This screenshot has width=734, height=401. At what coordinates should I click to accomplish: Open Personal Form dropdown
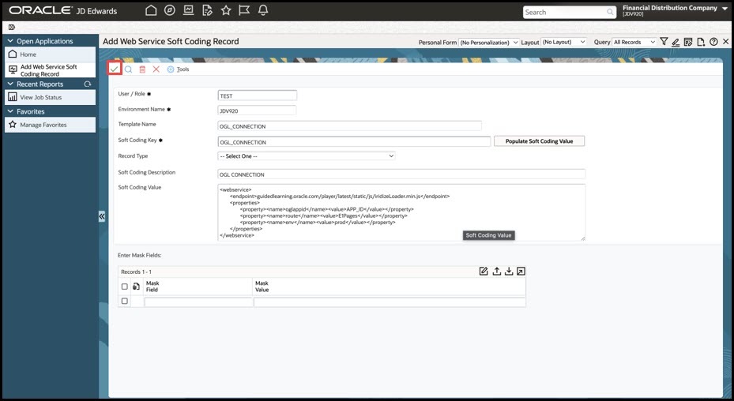click(489, 42)
